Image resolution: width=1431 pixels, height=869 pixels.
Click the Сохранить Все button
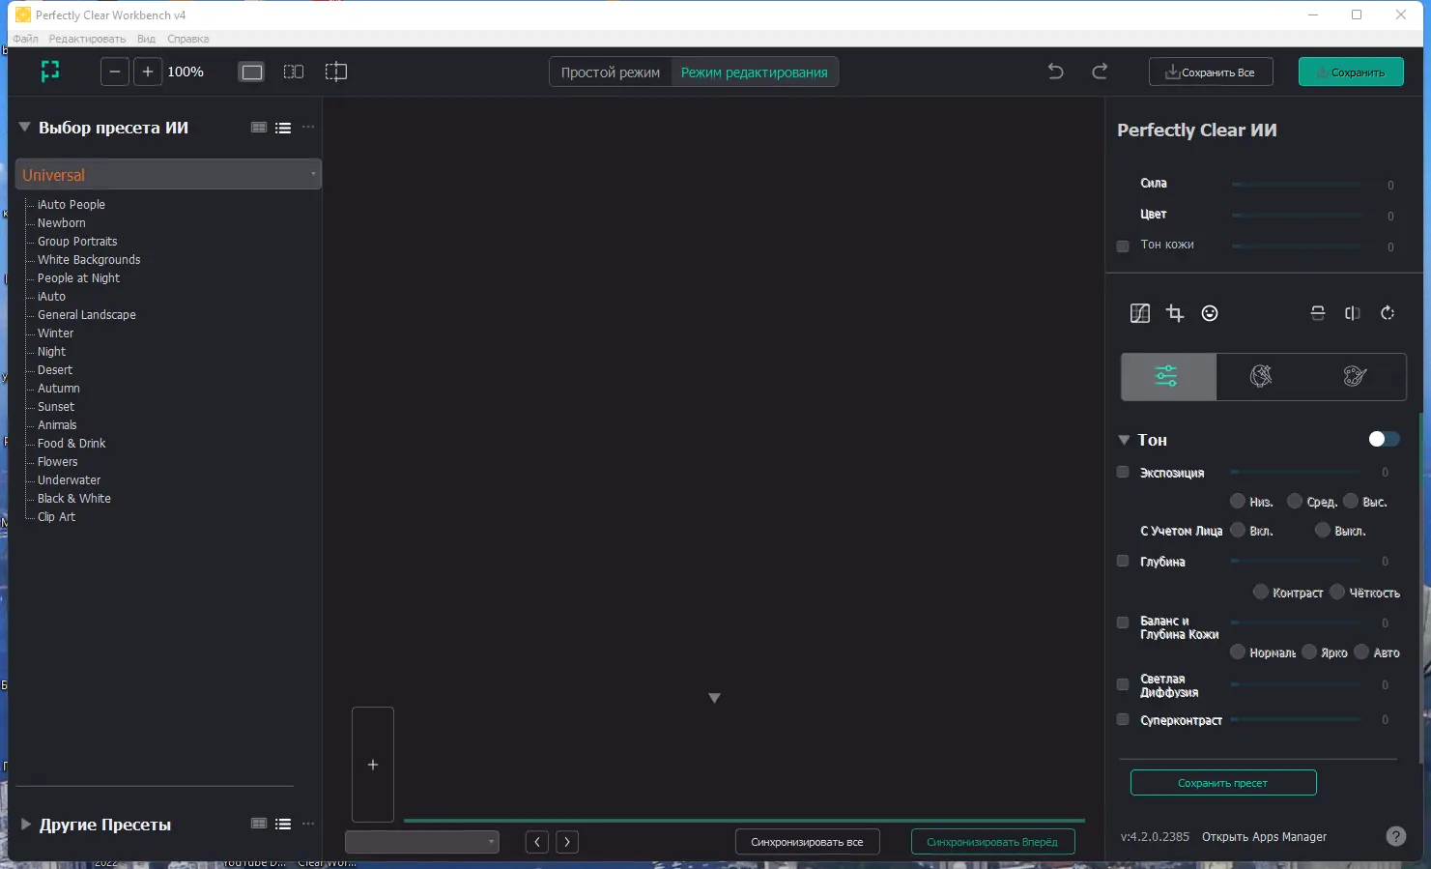point(1211,72)
